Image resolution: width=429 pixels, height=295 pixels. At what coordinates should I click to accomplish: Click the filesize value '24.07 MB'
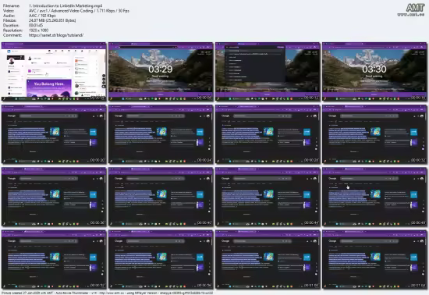coord(52,20)
